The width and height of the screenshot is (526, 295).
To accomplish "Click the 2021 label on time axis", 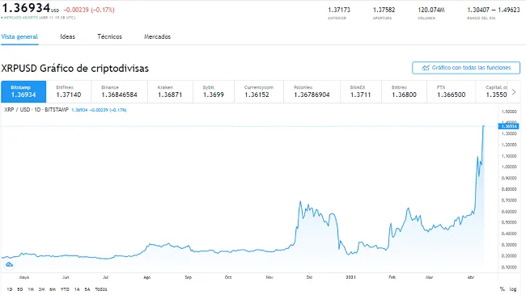I will (x=351, y=277).
